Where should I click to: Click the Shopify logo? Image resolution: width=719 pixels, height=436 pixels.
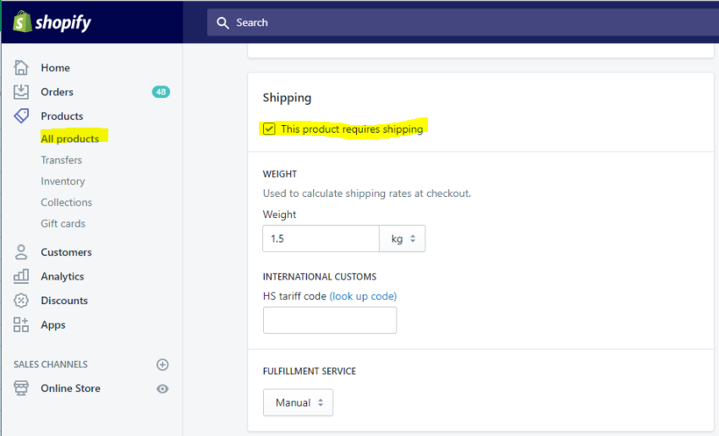coord(52,22)
